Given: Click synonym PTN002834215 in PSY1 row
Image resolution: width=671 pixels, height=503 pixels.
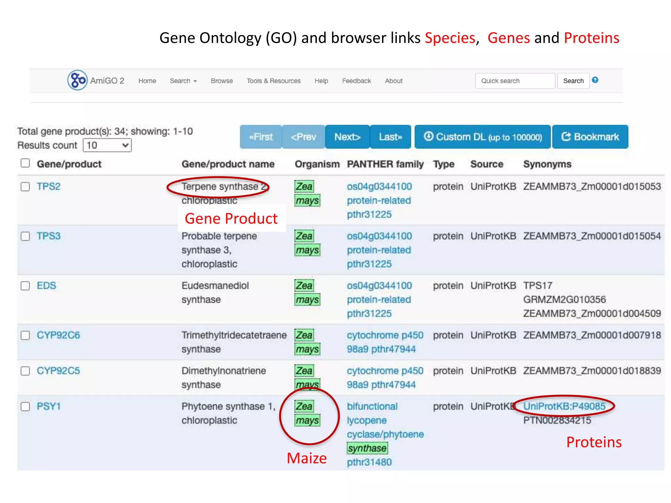Looking at the screenshot, I should (557, 420).
